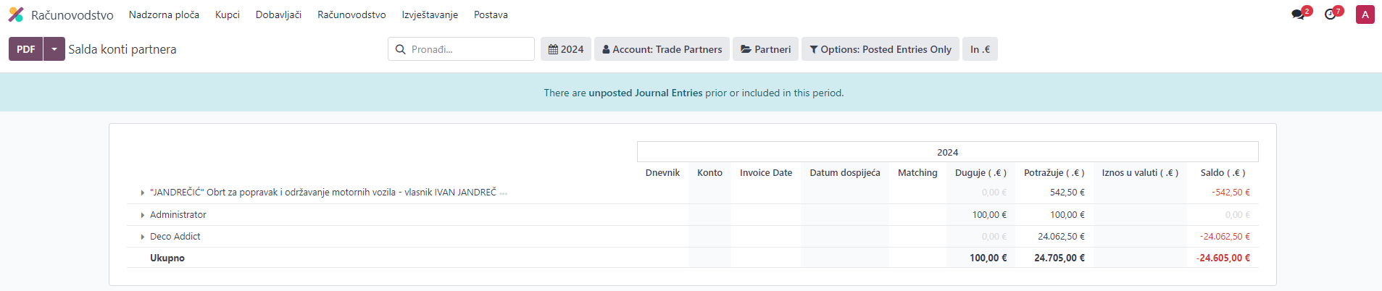
Task: Click the ellipsis icon beside JANDREČIĆ row
Action: pos(503,193)
